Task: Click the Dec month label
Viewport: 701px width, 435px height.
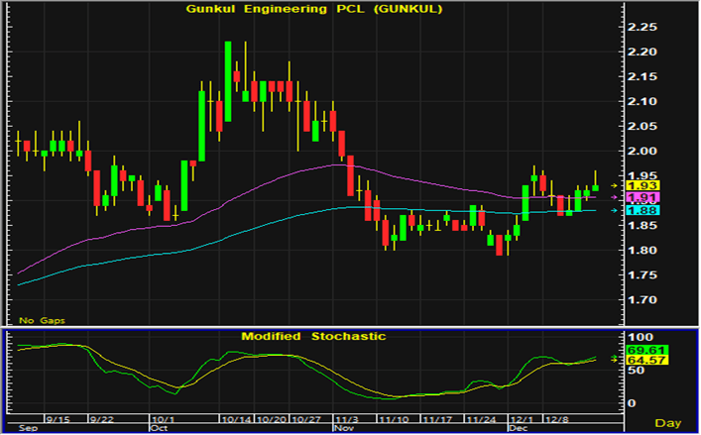Action: pos(518,428)
